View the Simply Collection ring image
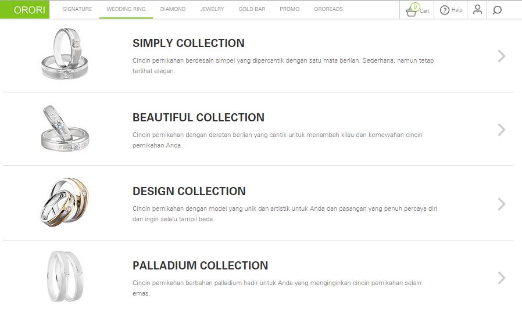This screenshot has height=313, width=522. pos(65,54)
